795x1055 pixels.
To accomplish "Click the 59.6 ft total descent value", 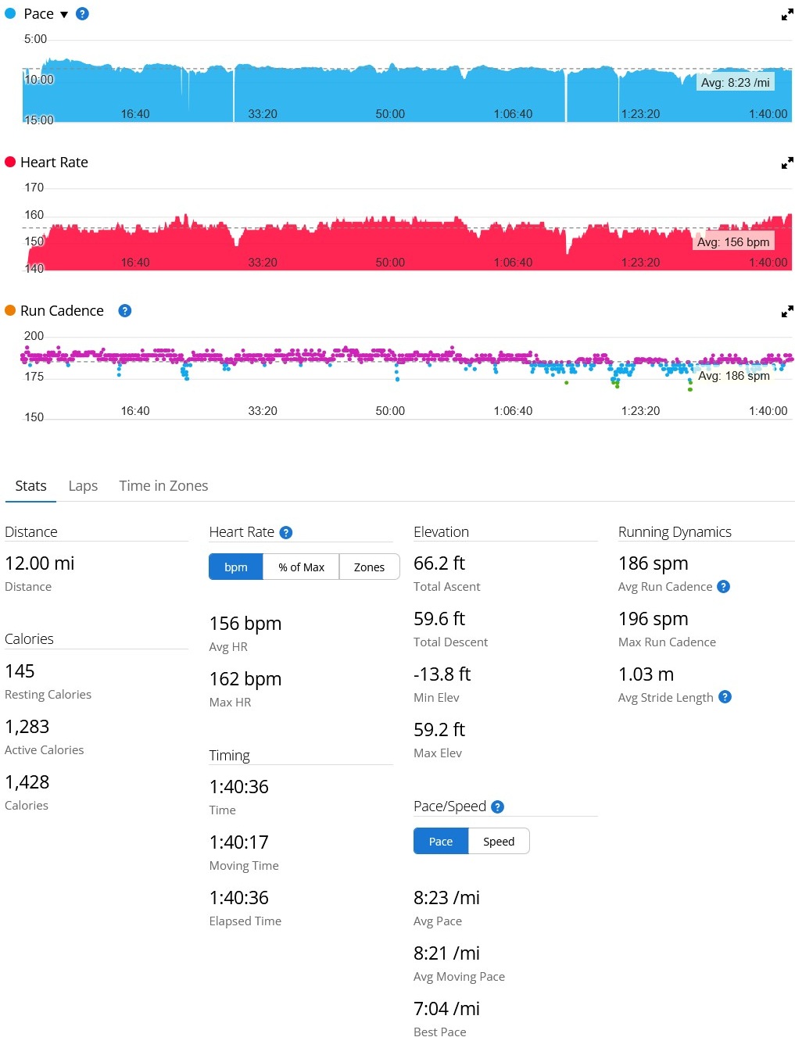I will coord(439,619).
